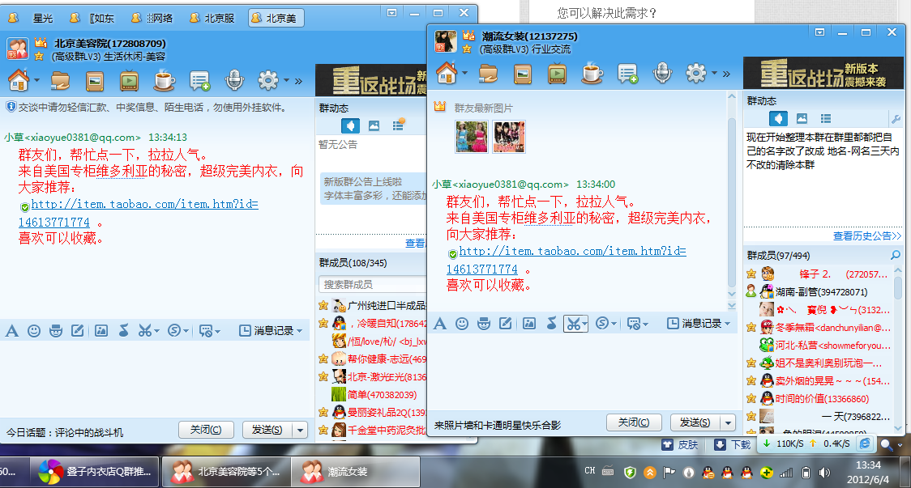Switch 潮流女装 群动态 to photos view
Screen dimensions: 911x488
click(802, 119)
